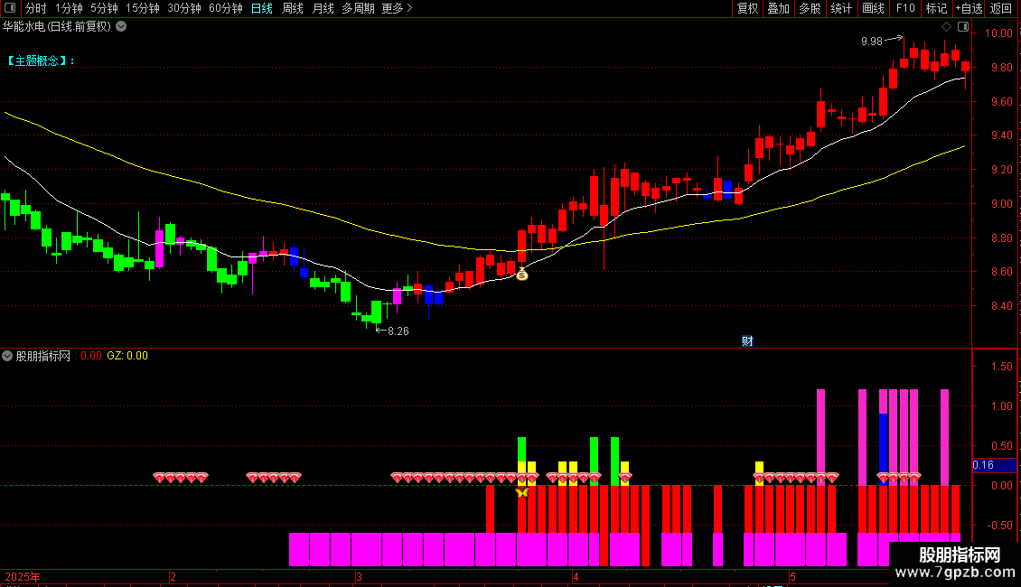Click the 8.26 low price label
This screenshot has width=1021, height=587.
tap(398, 331)
